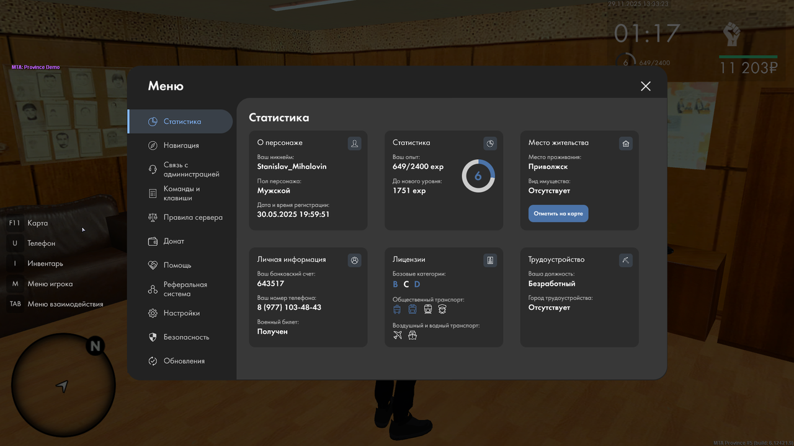The width and height of the screenshot is (794, 446).
Task: Click the 1751 exp value
Action: 409,191
